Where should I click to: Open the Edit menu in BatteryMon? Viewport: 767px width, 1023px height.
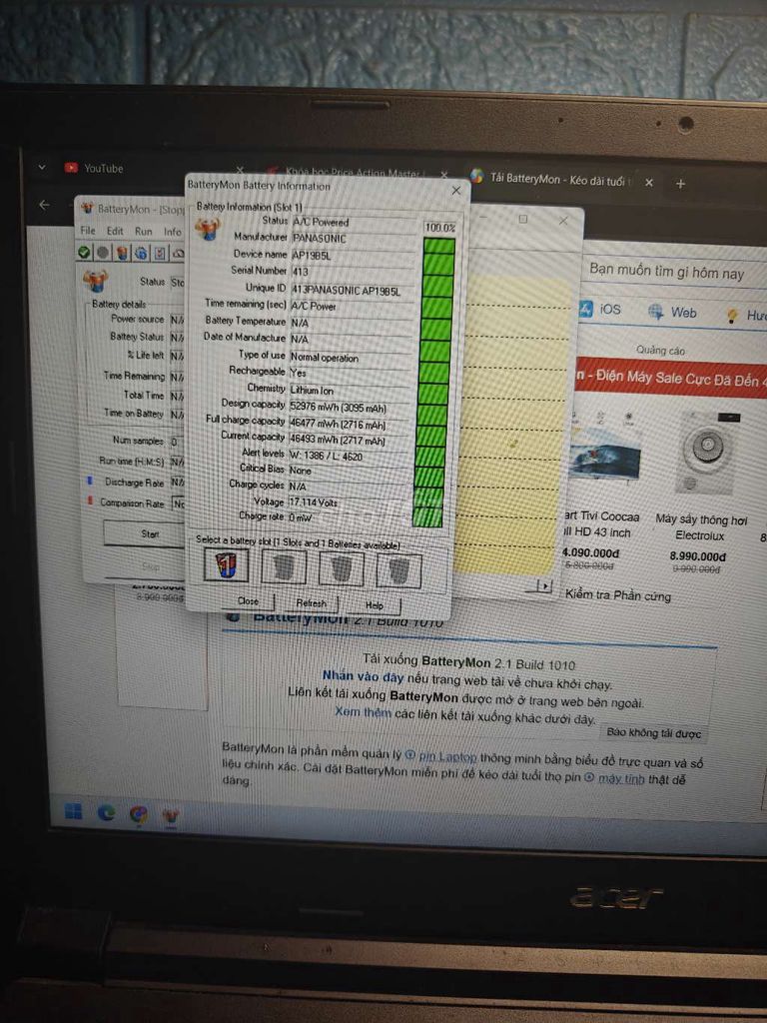tap(115, 231)
